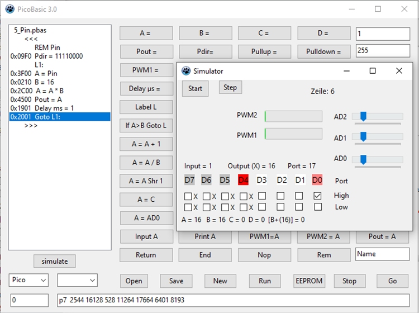Viewport: 419px width, 313px height.
Task: Uncheck the D0 High checkbox
Action: [317, 196]
